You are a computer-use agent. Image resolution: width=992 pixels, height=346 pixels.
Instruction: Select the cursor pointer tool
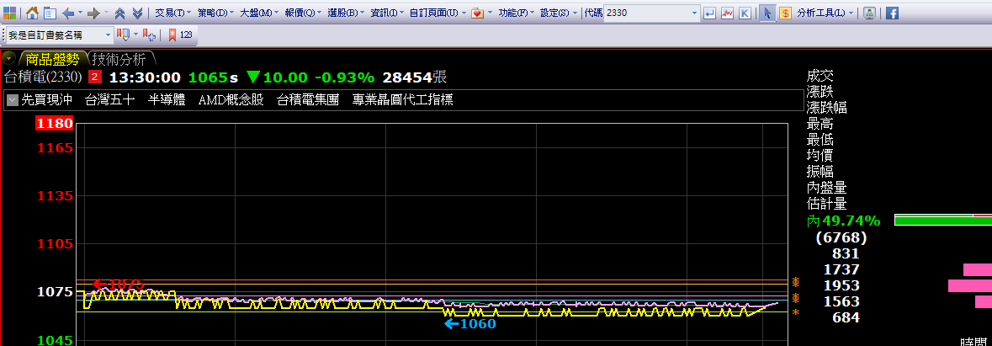pos(767,13)
